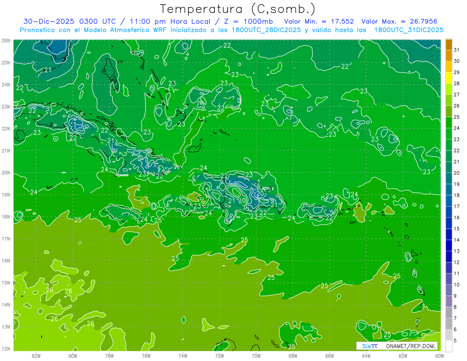
Task: Pick the legend color between 5 and 6
Action: (x=449, y=335)
